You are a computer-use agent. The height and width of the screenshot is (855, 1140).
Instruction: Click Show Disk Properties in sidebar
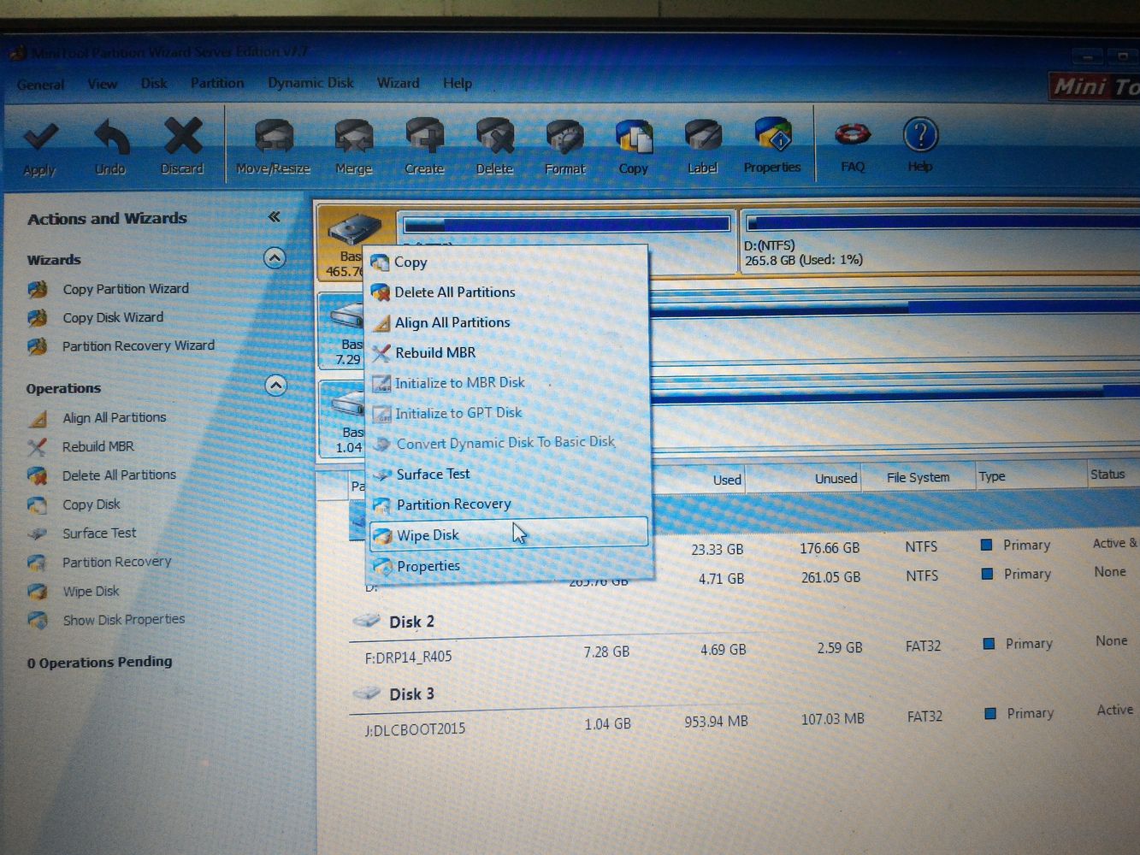tap(123, 619)
